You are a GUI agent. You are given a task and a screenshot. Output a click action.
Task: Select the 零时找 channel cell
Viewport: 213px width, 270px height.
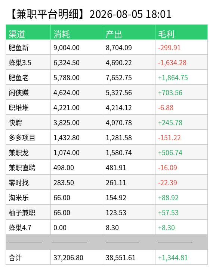[19, 183]
